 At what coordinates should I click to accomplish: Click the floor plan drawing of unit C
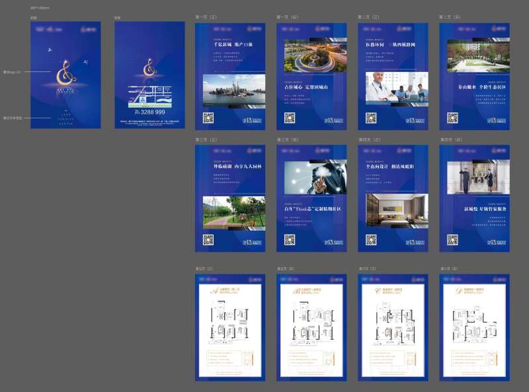coord(391,327)
